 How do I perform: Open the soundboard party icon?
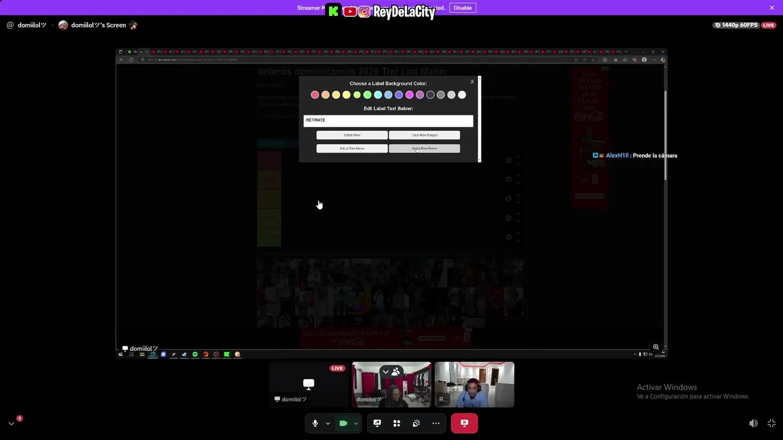point(417,423)
